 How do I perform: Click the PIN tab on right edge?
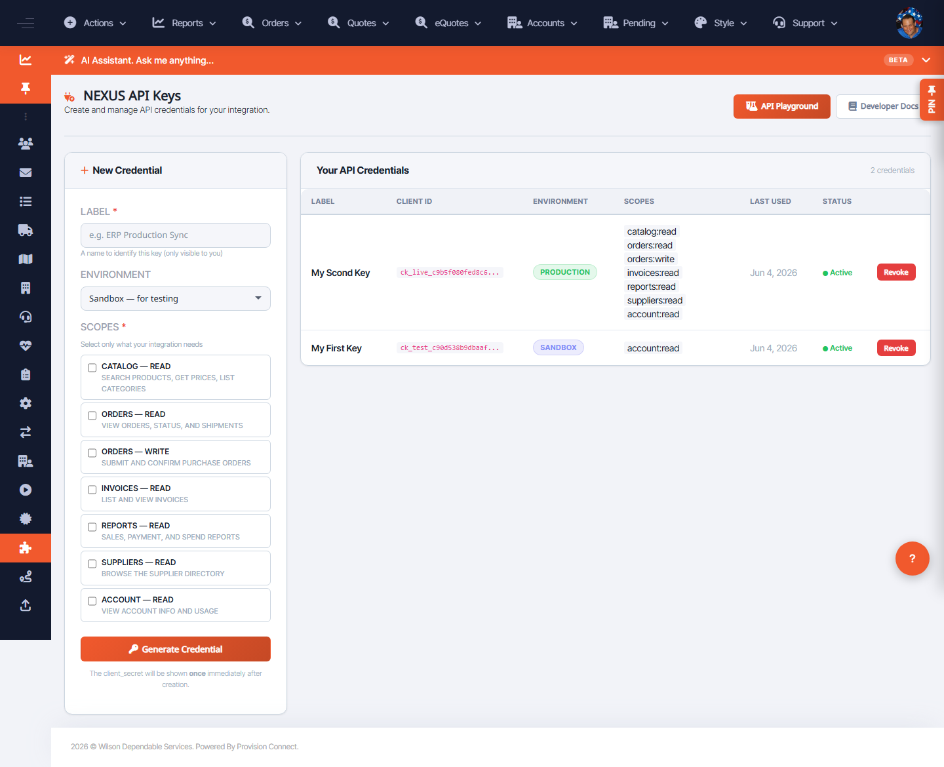932,100
